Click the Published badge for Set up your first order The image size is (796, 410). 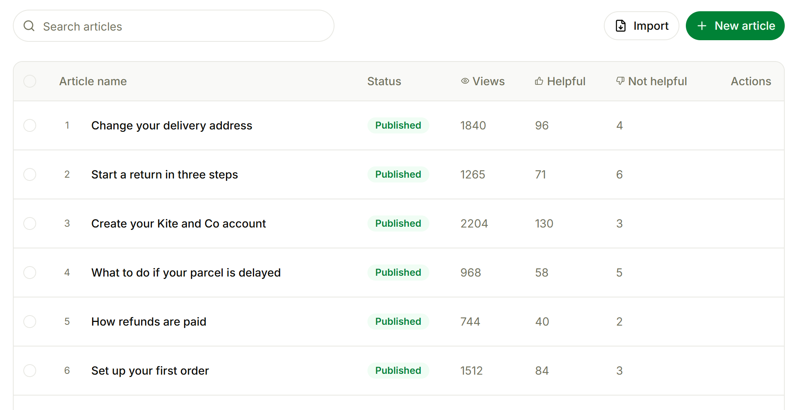[398, 371]
